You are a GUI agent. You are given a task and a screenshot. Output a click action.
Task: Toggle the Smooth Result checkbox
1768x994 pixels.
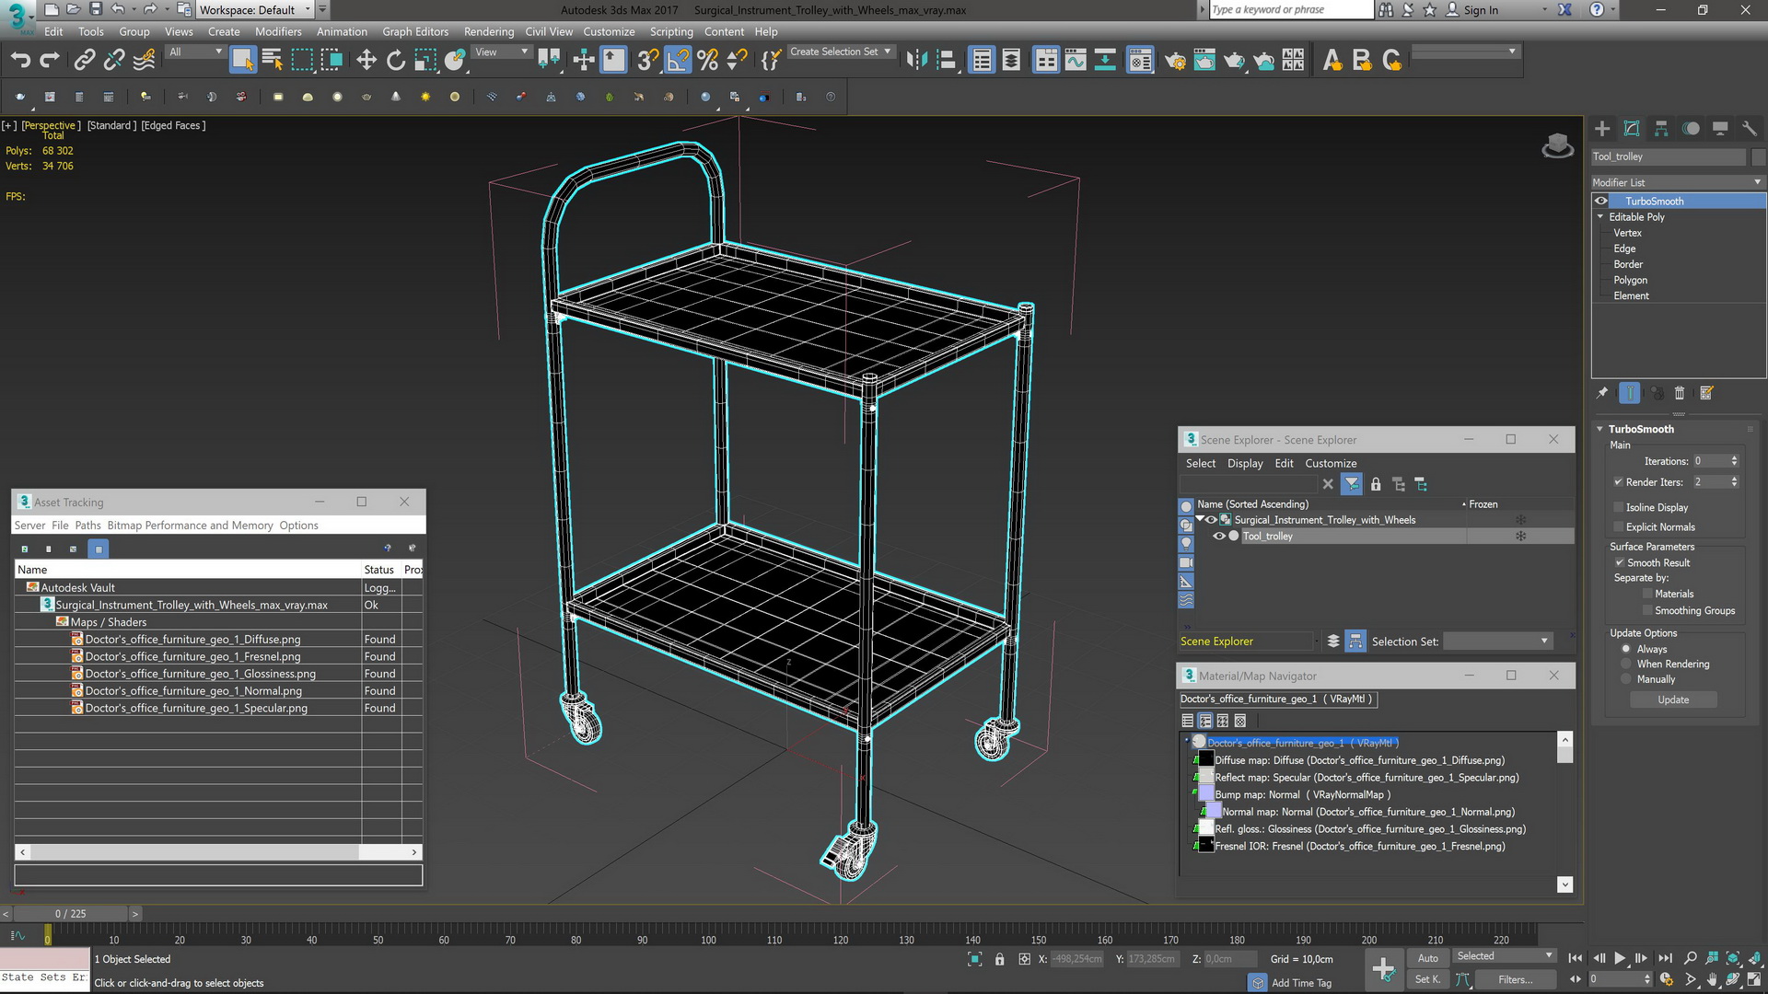coord(1620,562)
